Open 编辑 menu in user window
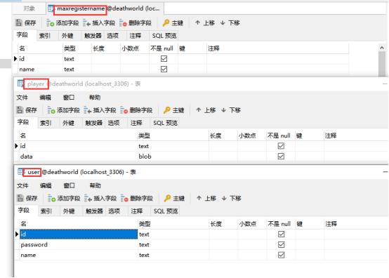The height and width of the screenshot is (278, 389). click(46, 185)
